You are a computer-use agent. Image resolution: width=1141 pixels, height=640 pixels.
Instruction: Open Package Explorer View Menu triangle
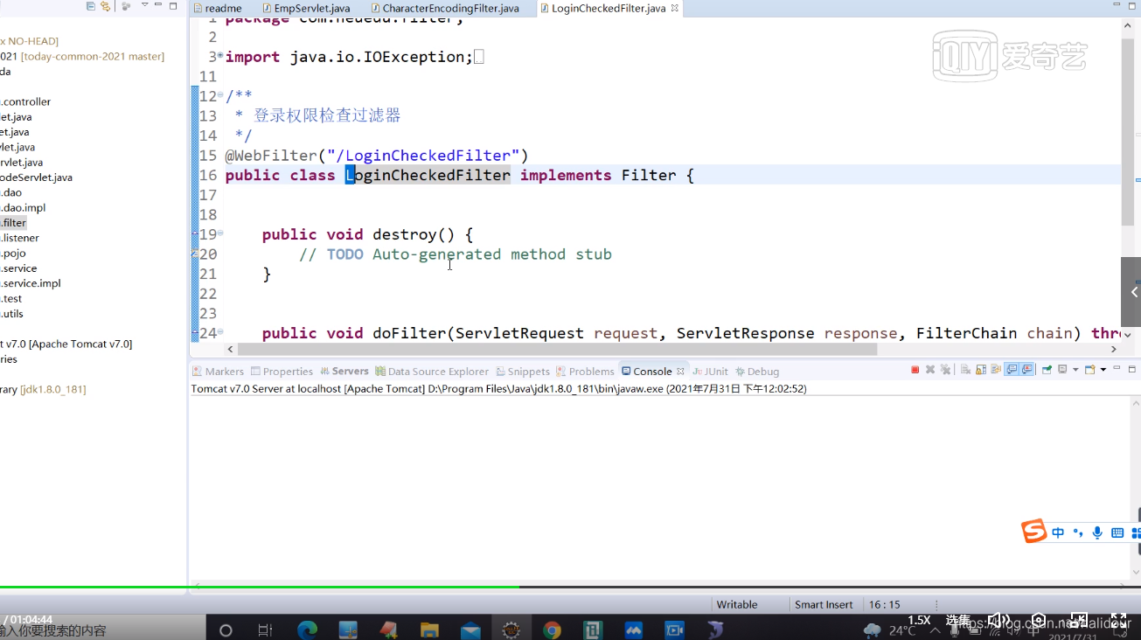[x=145, y=4]
